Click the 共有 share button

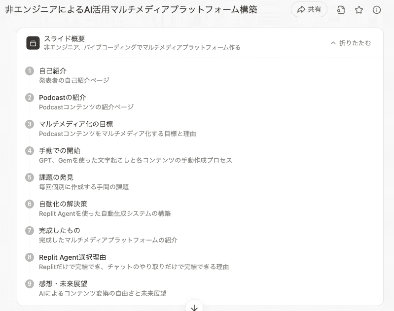point(309,9)
